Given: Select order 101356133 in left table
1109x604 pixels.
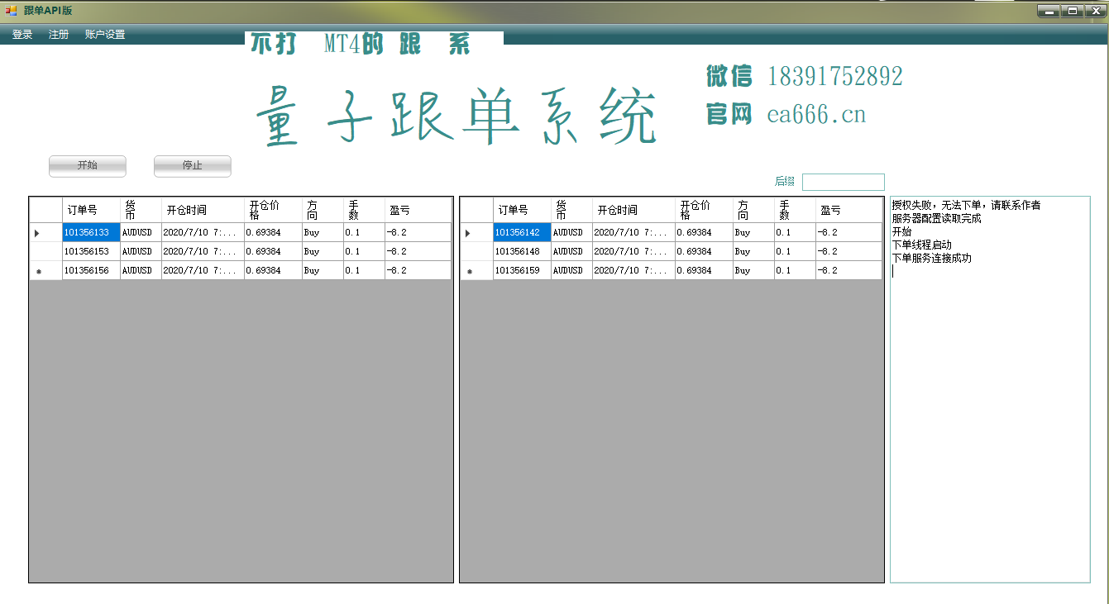Looking at the screenshot, I should click(92, 232).
